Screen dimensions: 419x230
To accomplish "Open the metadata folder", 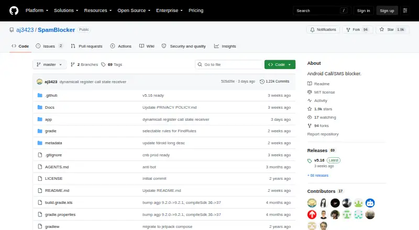I will pos(53,143).
